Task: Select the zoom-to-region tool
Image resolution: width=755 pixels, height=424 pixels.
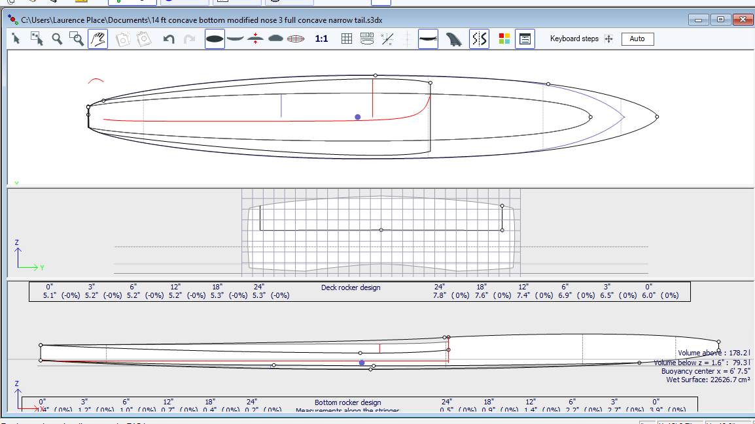Action: click(x=77, y=39)
